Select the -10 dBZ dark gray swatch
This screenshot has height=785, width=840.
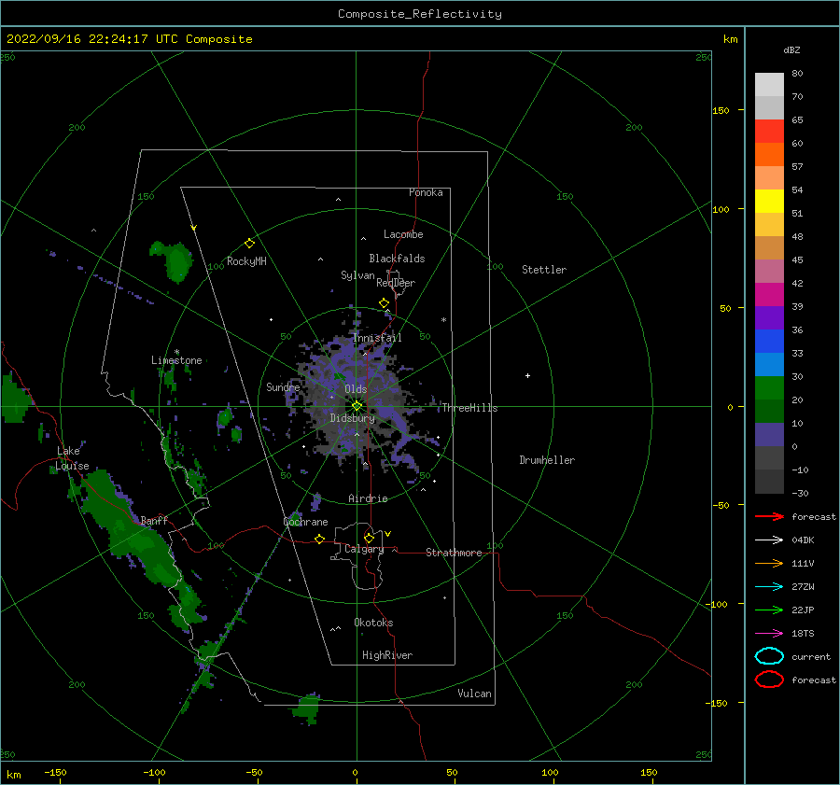point(769,482)
